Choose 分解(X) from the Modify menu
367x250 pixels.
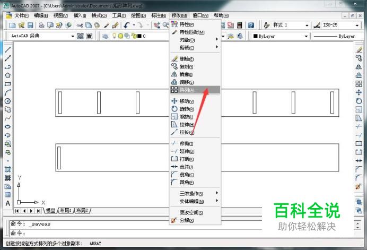point(195,220)
